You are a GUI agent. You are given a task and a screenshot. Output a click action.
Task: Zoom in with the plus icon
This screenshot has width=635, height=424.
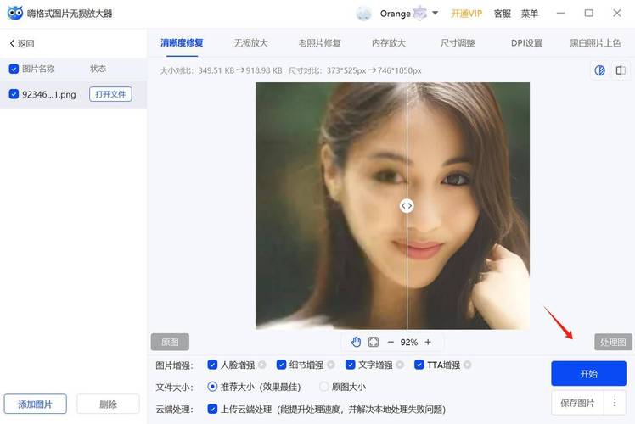point(428,342)
